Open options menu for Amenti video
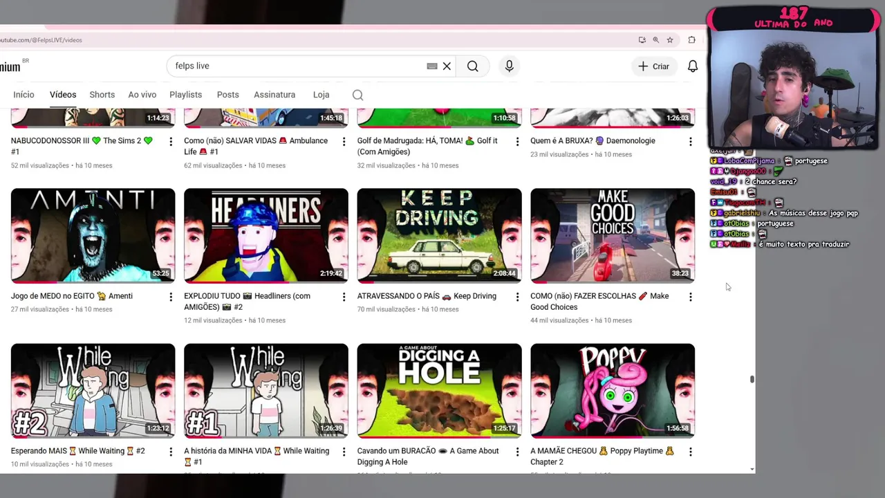885x498 pixels. click(x=171, y=297)
